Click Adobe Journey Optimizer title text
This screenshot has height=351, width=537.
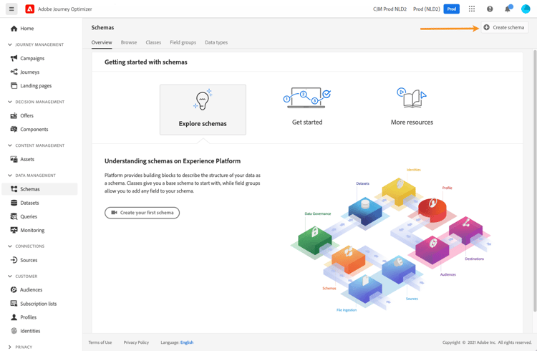coord(65,9)
